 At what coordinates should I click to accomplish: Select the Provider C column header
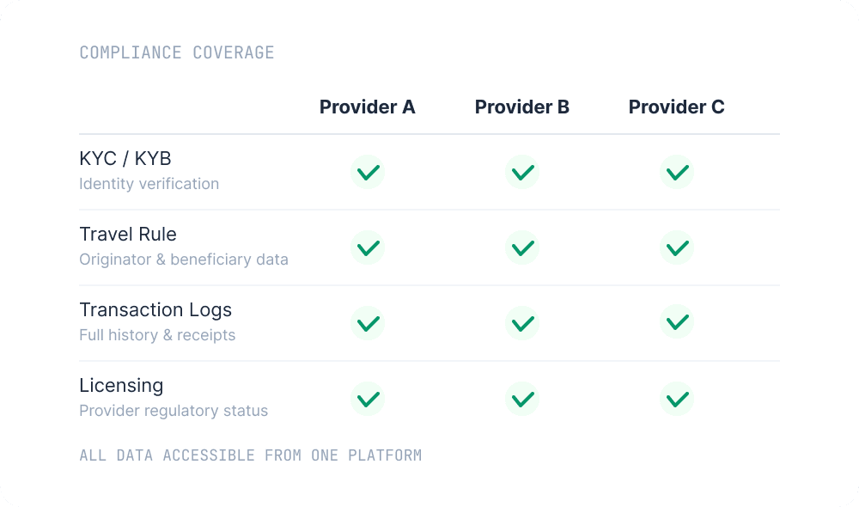click(x=677, y=107)
